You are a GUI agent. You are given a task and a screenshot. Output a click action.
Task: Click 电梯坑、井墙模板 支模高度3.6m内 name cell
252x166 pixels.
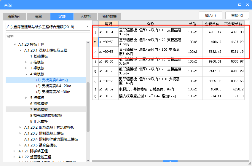[151, 89]
